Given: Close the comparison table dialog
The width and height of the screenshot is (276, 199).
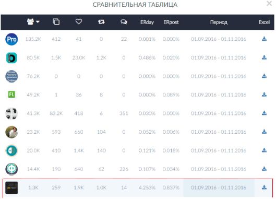Looking at the screenshot, I should tap(269, 3).
